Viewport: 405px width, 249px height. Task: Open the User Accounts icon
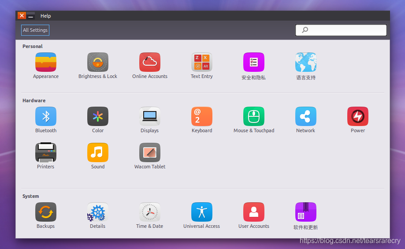click(x=254, y=212)
